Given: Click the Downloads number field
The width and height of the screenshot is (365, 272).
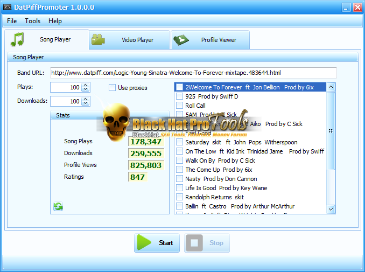Looking at the screenshot, I should pos(66,101).
